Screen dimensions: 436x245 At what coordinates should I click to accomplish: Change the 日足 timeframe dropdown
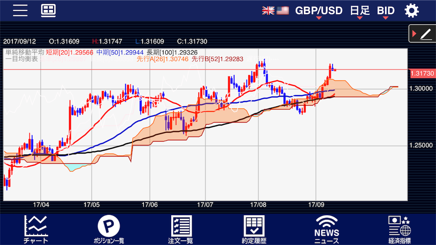(x=359, y=11)
